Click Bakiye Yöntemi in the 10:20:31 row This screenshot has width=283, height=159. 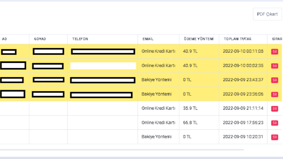(x=156, y=137)
